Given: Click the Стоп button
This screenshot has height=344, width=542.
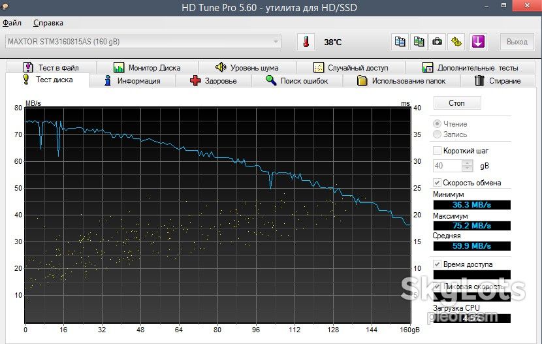Looking at the screenshot, I should (457, 103).
